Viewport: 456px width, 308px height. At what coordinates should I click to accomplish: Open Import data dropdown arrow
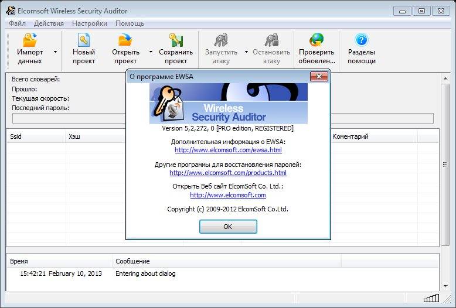pyautogui.click(x=55, y=52)
